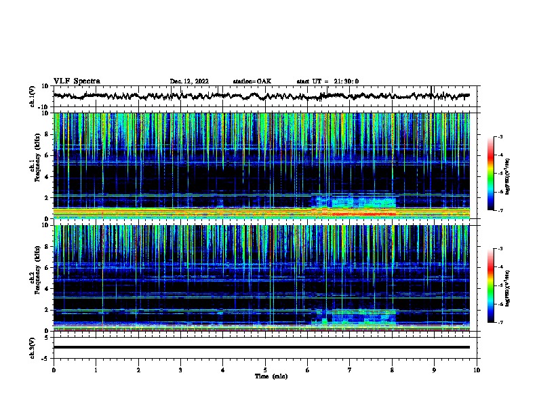Click time axis tick label "10"
537x415 pixels.
click(477, 370)
